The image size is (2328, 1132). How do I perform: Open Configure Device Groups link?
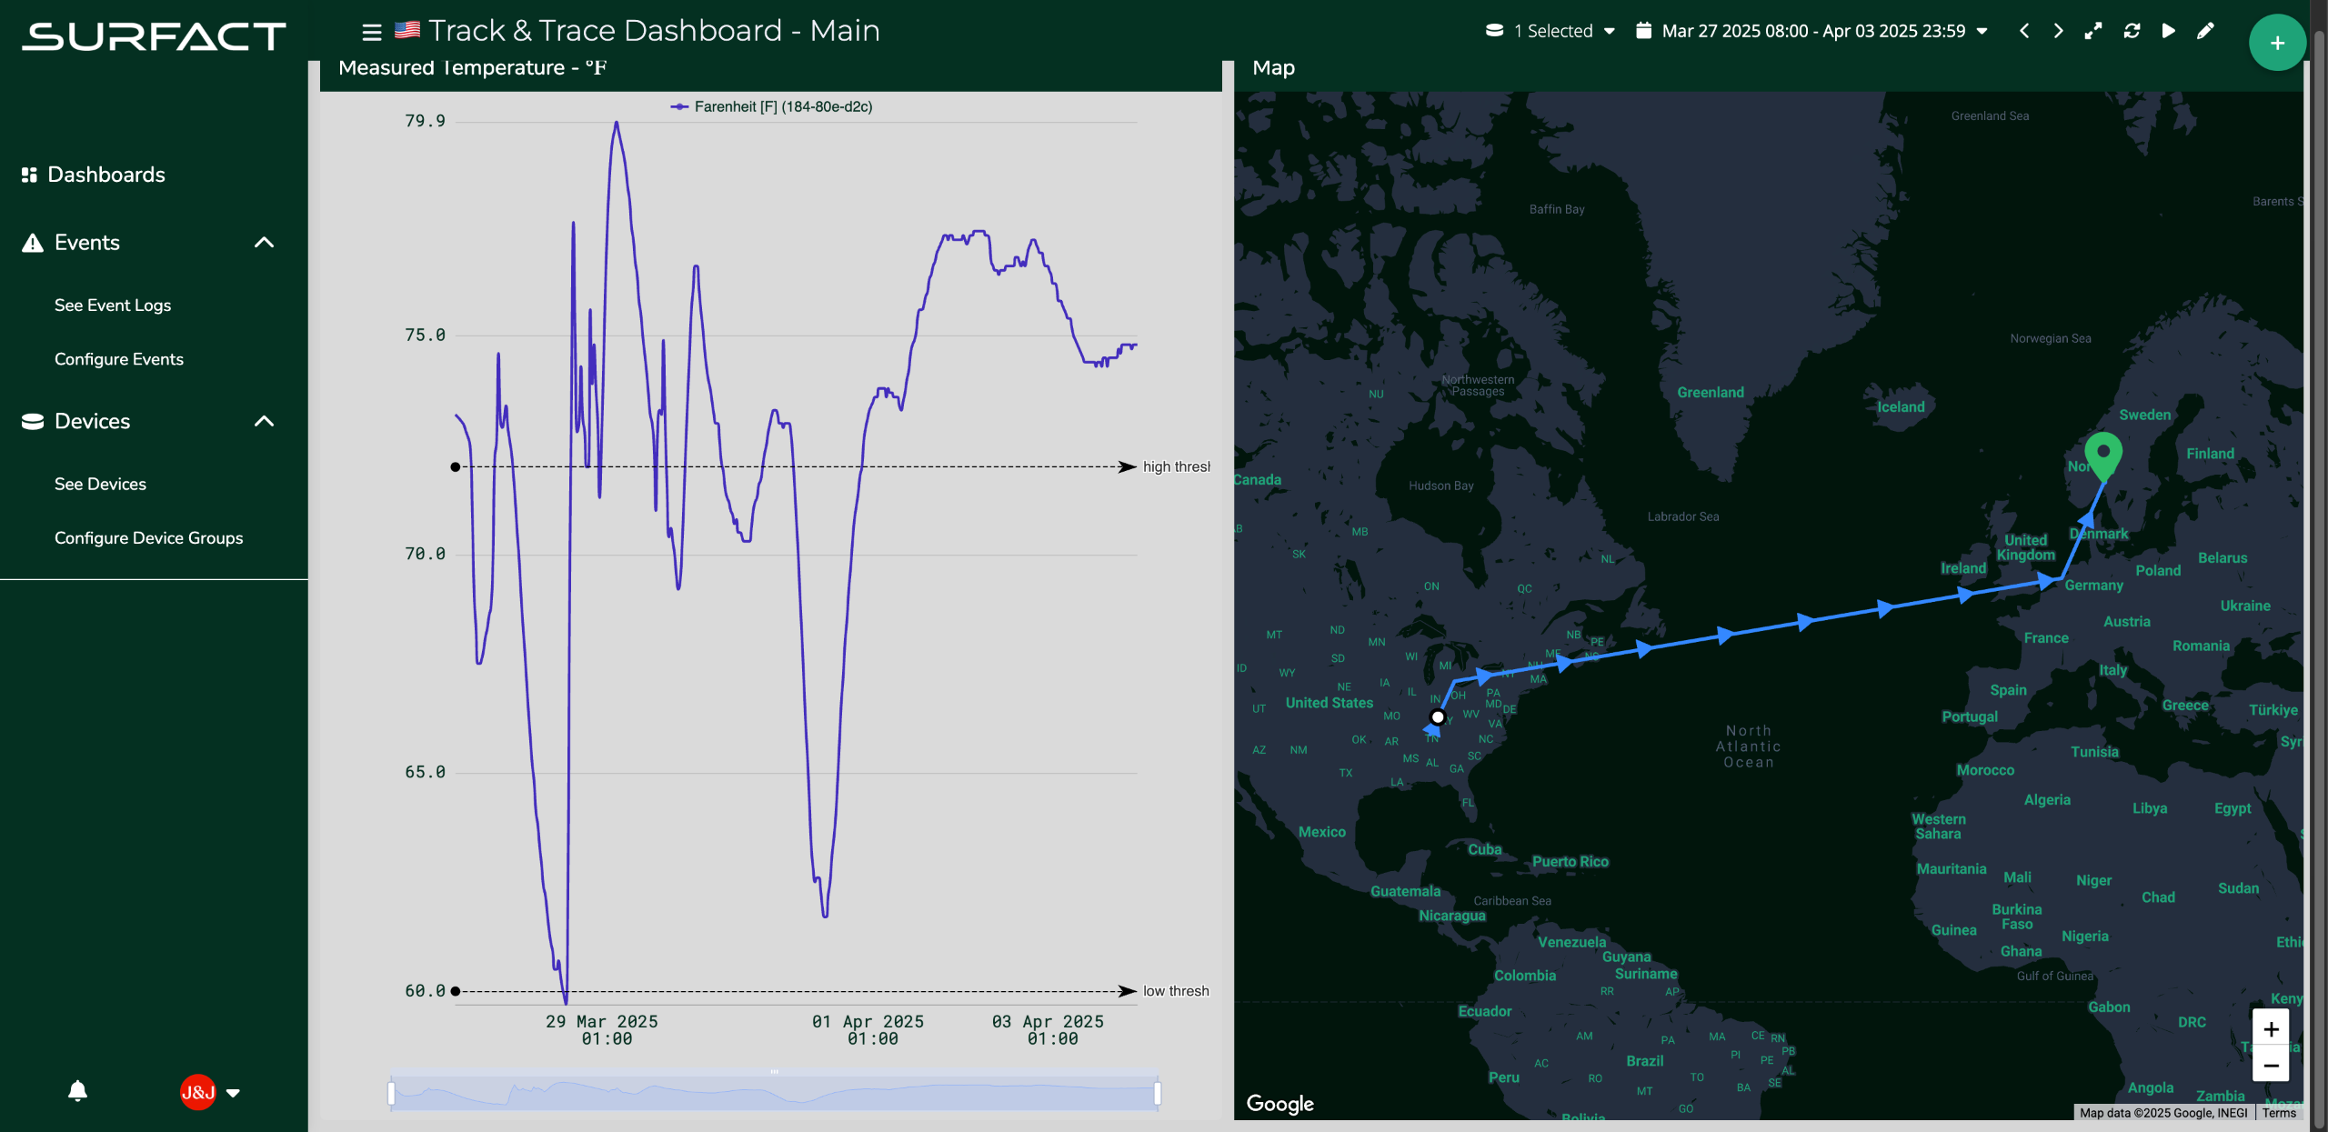(148, 538)
